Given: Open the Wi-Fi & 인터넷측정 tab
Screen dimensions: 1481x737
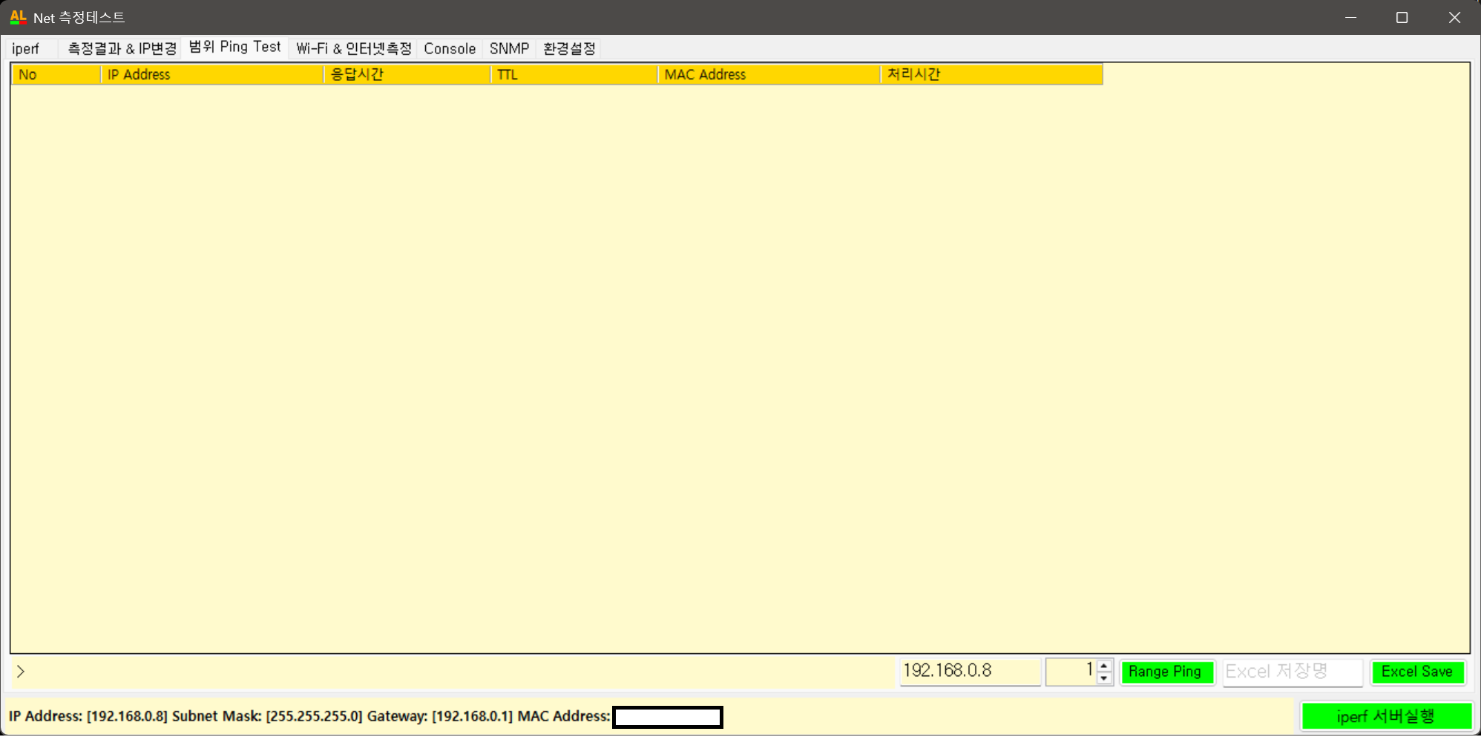Looking at the screenshot, I should click(353, 49).
